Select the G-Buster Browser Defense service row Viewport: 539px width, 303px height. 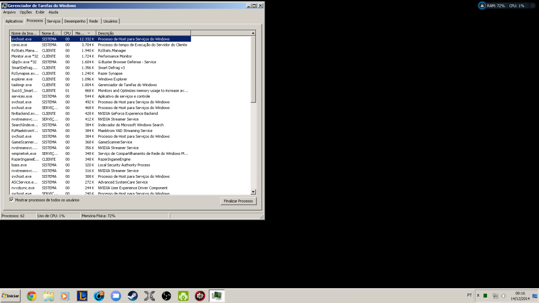[x=101, y=62]
